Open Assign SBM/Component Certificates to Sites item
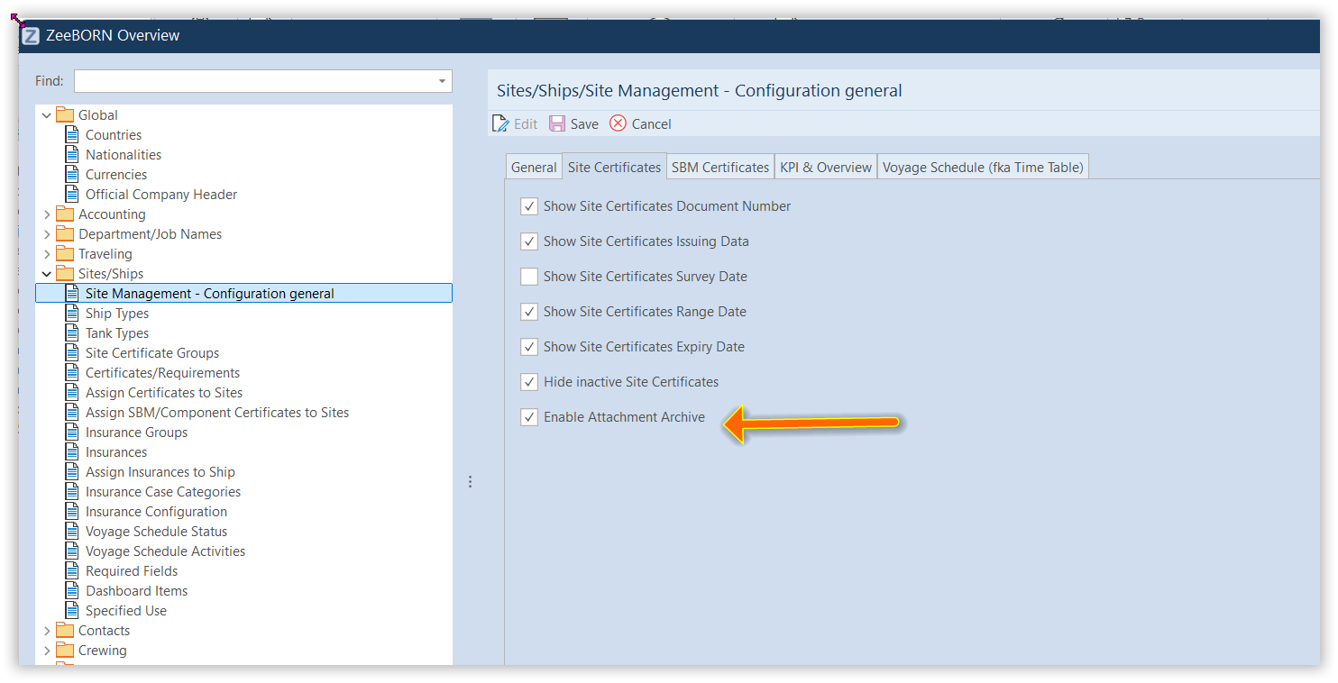 pyautogui.click(x=217, y=413)
